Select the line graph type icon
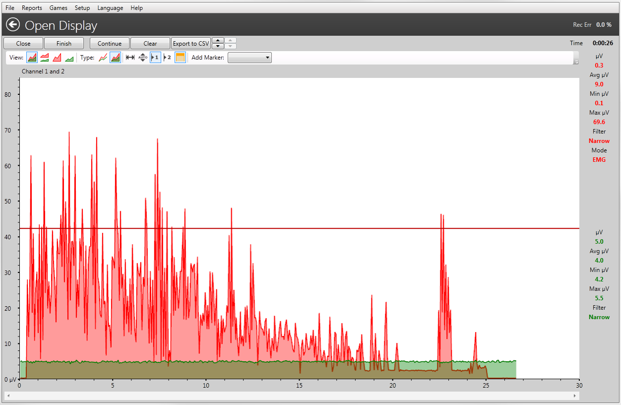Screen dimensions: 621x405 point(103,58)
